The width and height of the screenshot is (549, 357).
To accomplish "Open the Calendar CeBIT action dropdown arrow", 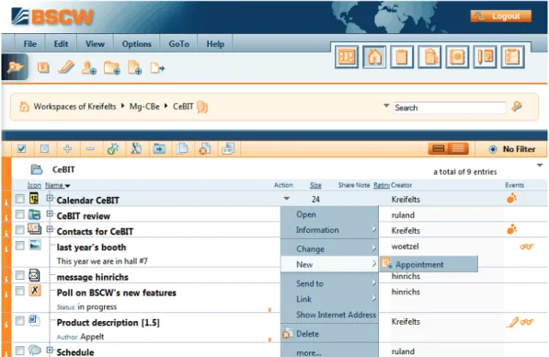I will (x=286, y=199).
